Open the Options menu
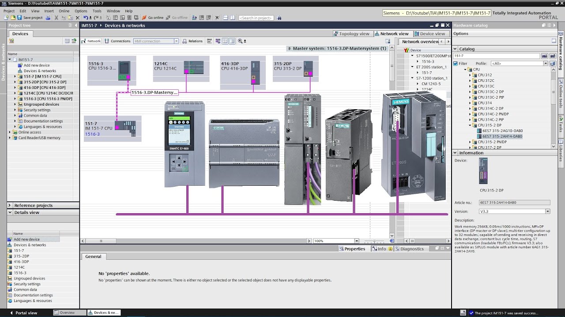This screenshot has width=565, height=317. click(x=81, y=11)
